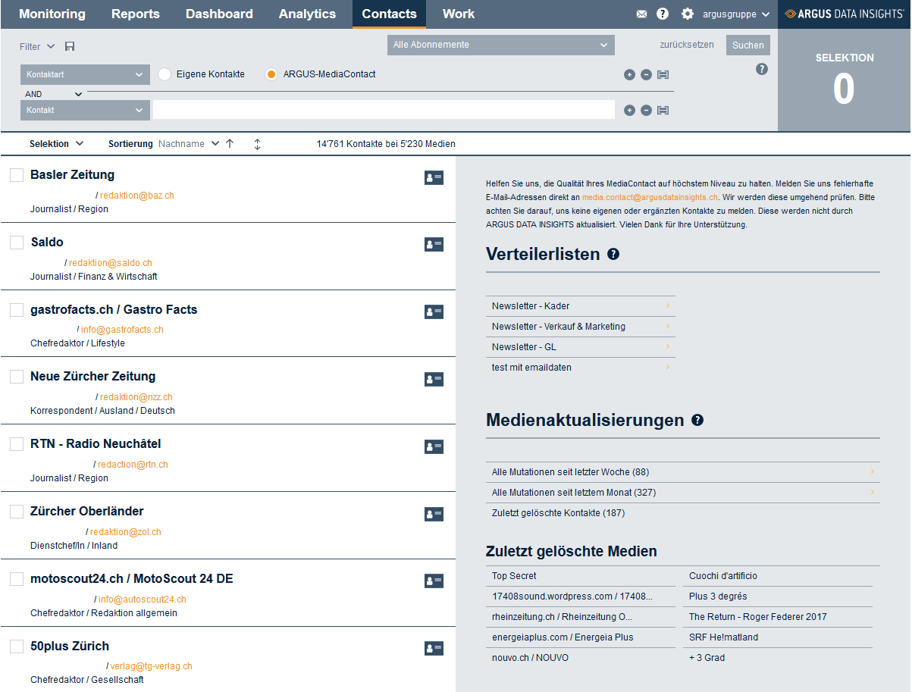The image size is (912, 692).
Task: Open contact card icon for gastrofacts.ch
Action: point(434,312)
